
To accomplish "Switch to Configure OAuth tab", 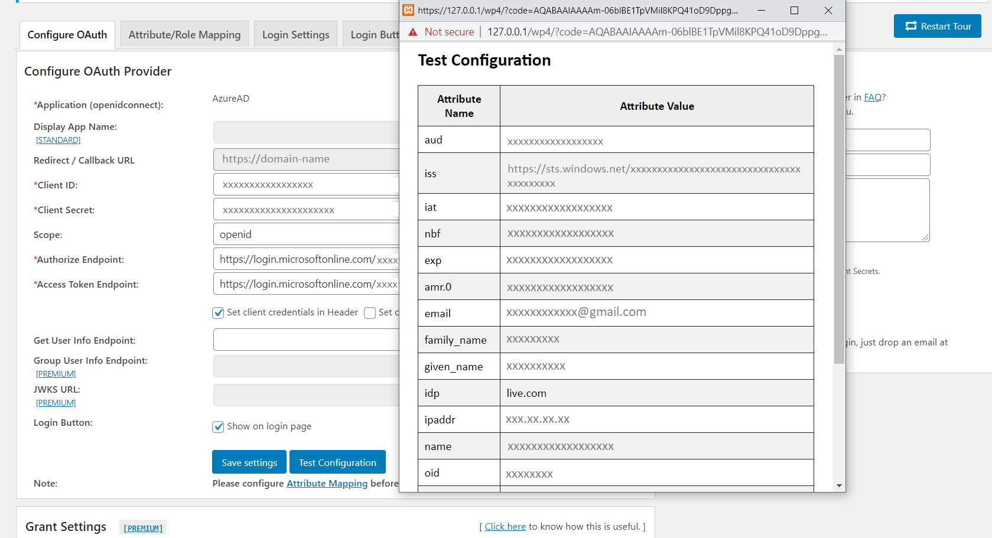I will [x=67, y=34].
